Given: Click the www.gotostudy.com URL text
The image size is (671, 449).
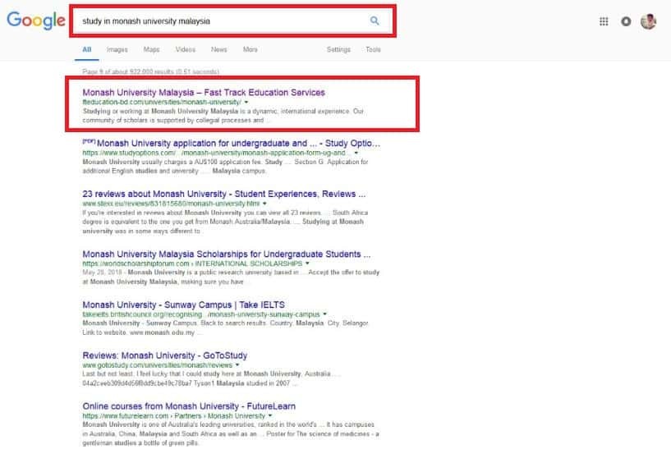Looking at the screenshot, I should click(158, 365).
